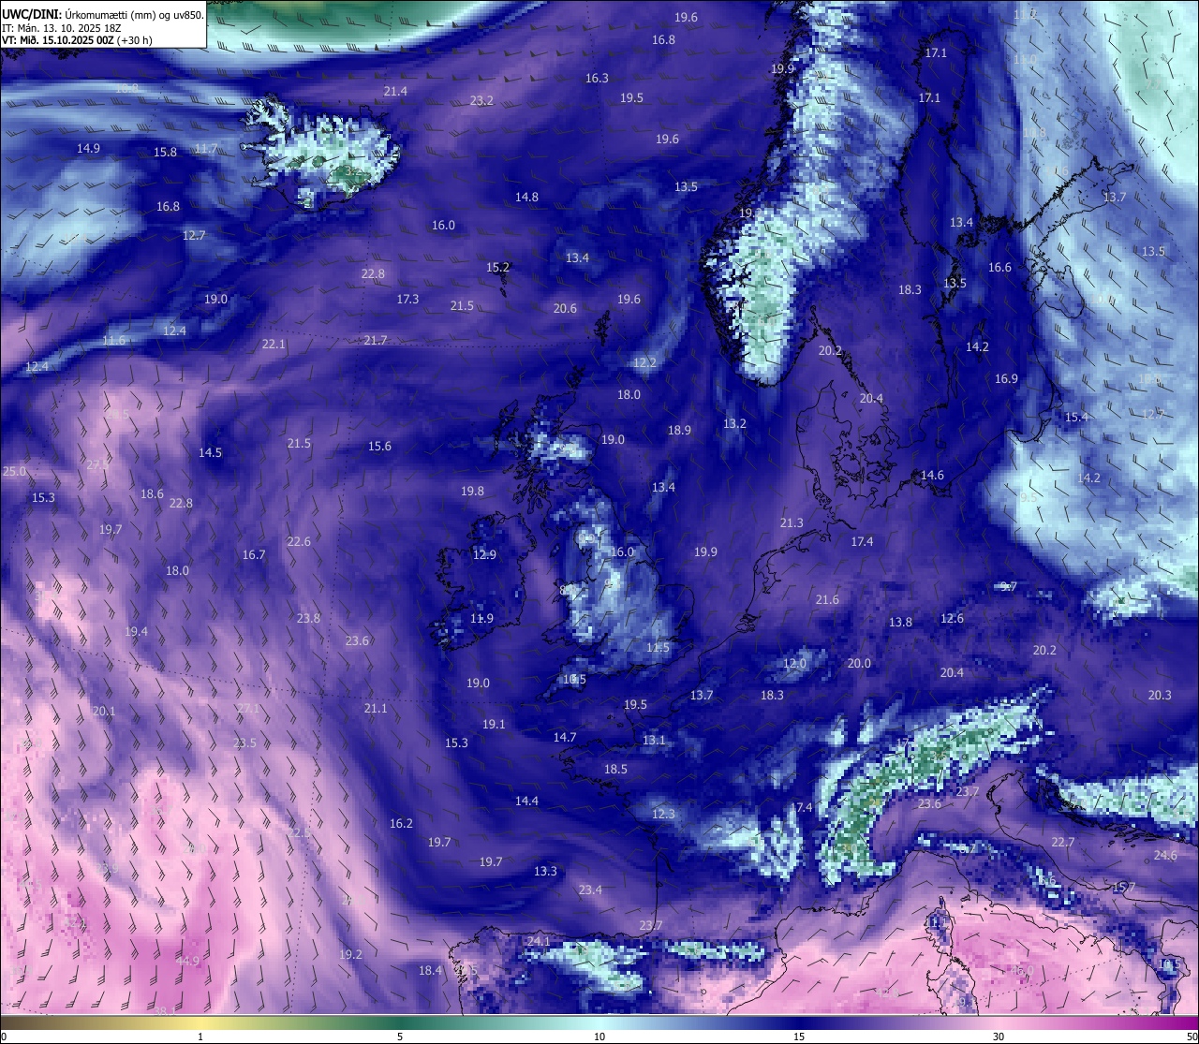Click the 14.8 value over the Norwegian Sea
This screenshot has height=1044, width=1199.
click(x=526, y=197)
